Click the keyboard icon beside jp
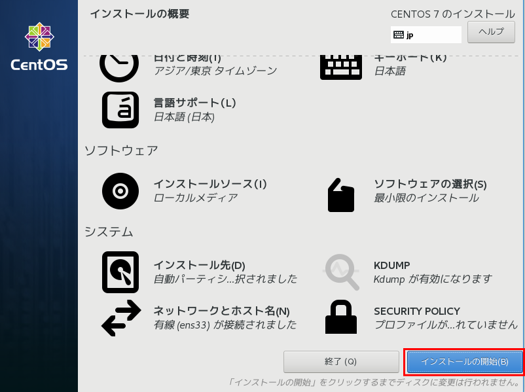 pos(399,35)
